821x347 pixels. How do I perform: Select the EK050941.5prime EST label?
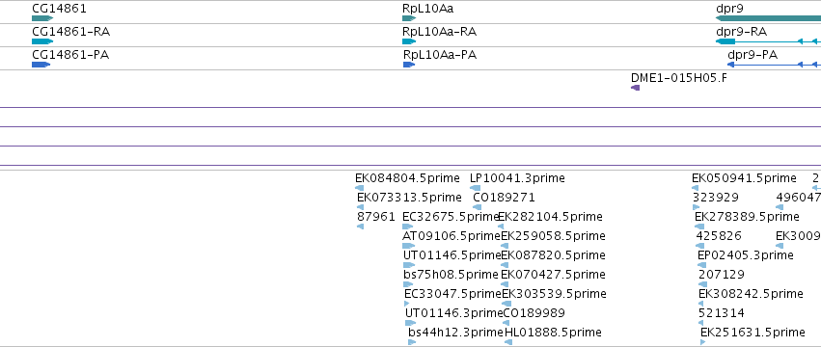click(744, 178)
